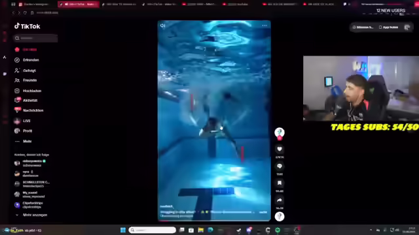
Task: Open the video creator's avatar
Action: pyautogui.click(x=280, y=132)
